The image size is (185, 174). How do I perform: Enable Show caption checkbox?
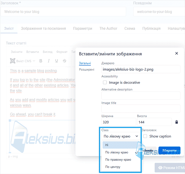point(145,136)
